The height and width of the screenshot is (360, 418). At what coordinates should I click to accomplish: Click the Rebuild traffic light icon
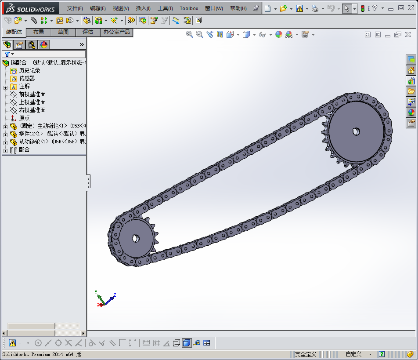pyautogui.click(x=362, y=8)
